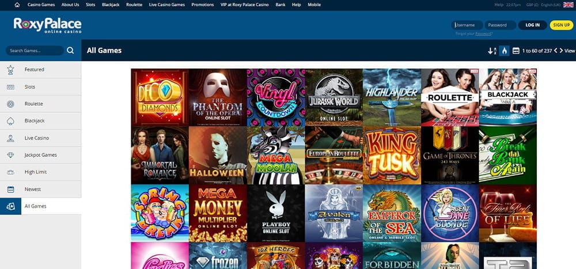Click the Newest calendar icon in sidebar

pos(10,189)
